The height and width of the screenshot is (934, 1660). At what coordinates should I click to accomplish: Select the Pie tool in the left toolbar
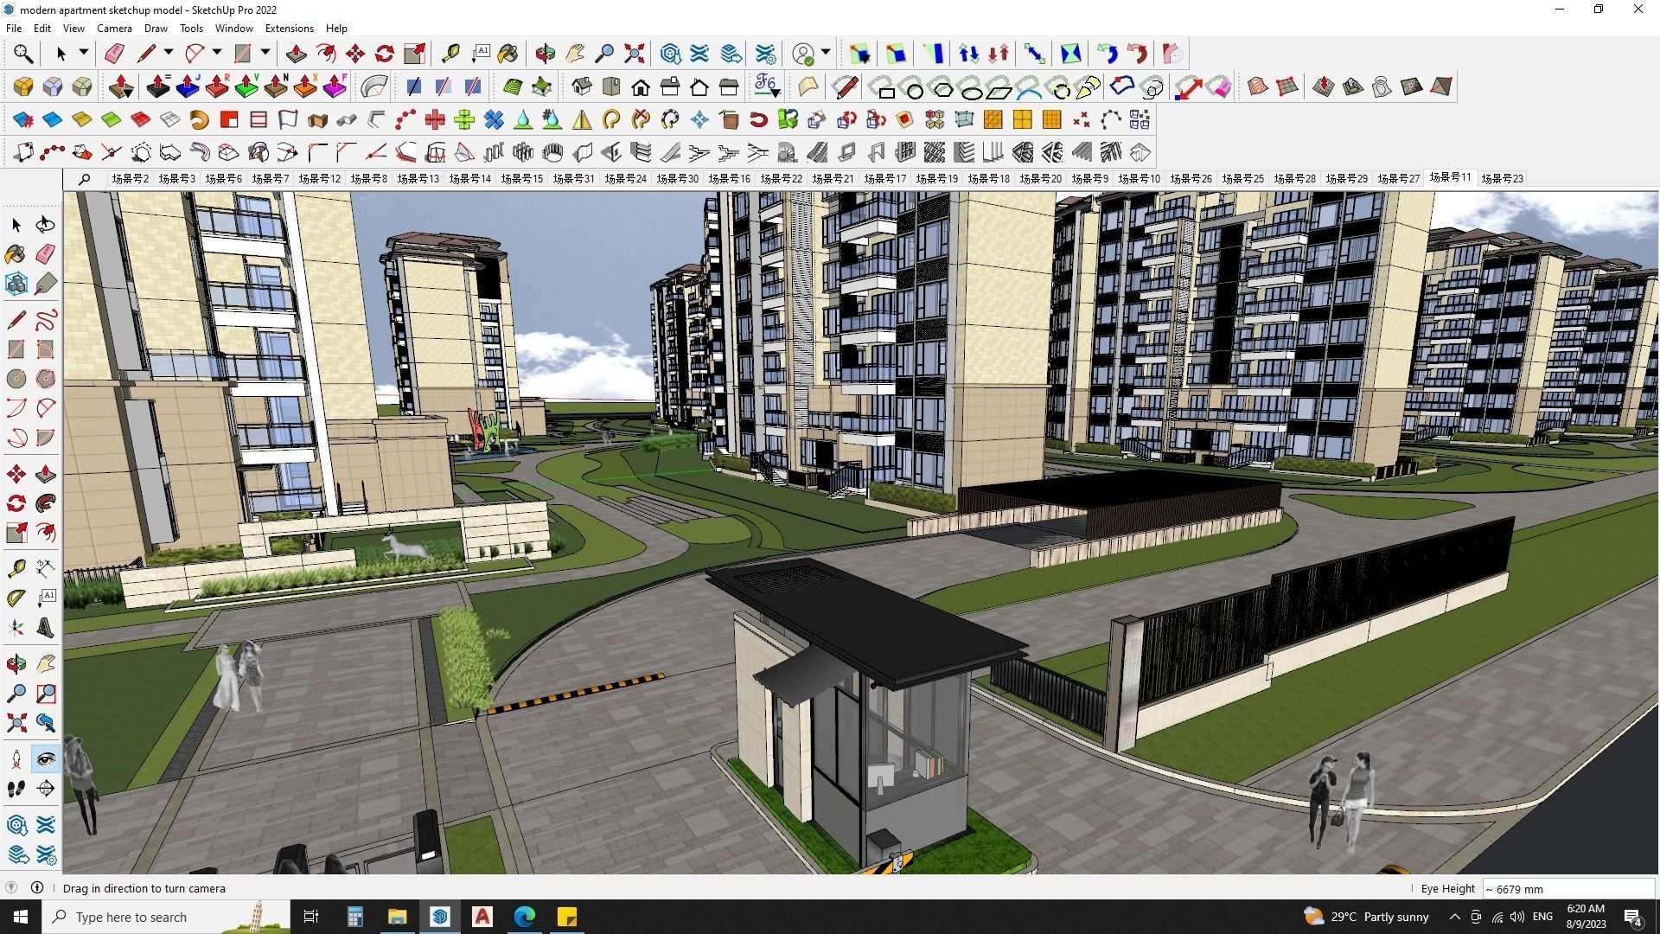(x=45, y=438)
